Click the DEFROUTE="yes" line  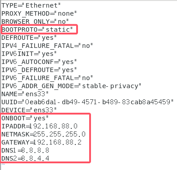(29, 38)
